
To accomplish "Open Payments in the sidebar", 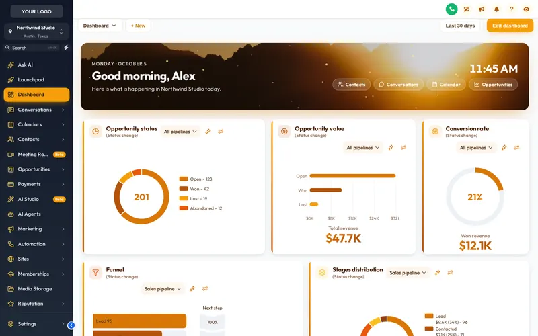I will (x=36, y=184).
